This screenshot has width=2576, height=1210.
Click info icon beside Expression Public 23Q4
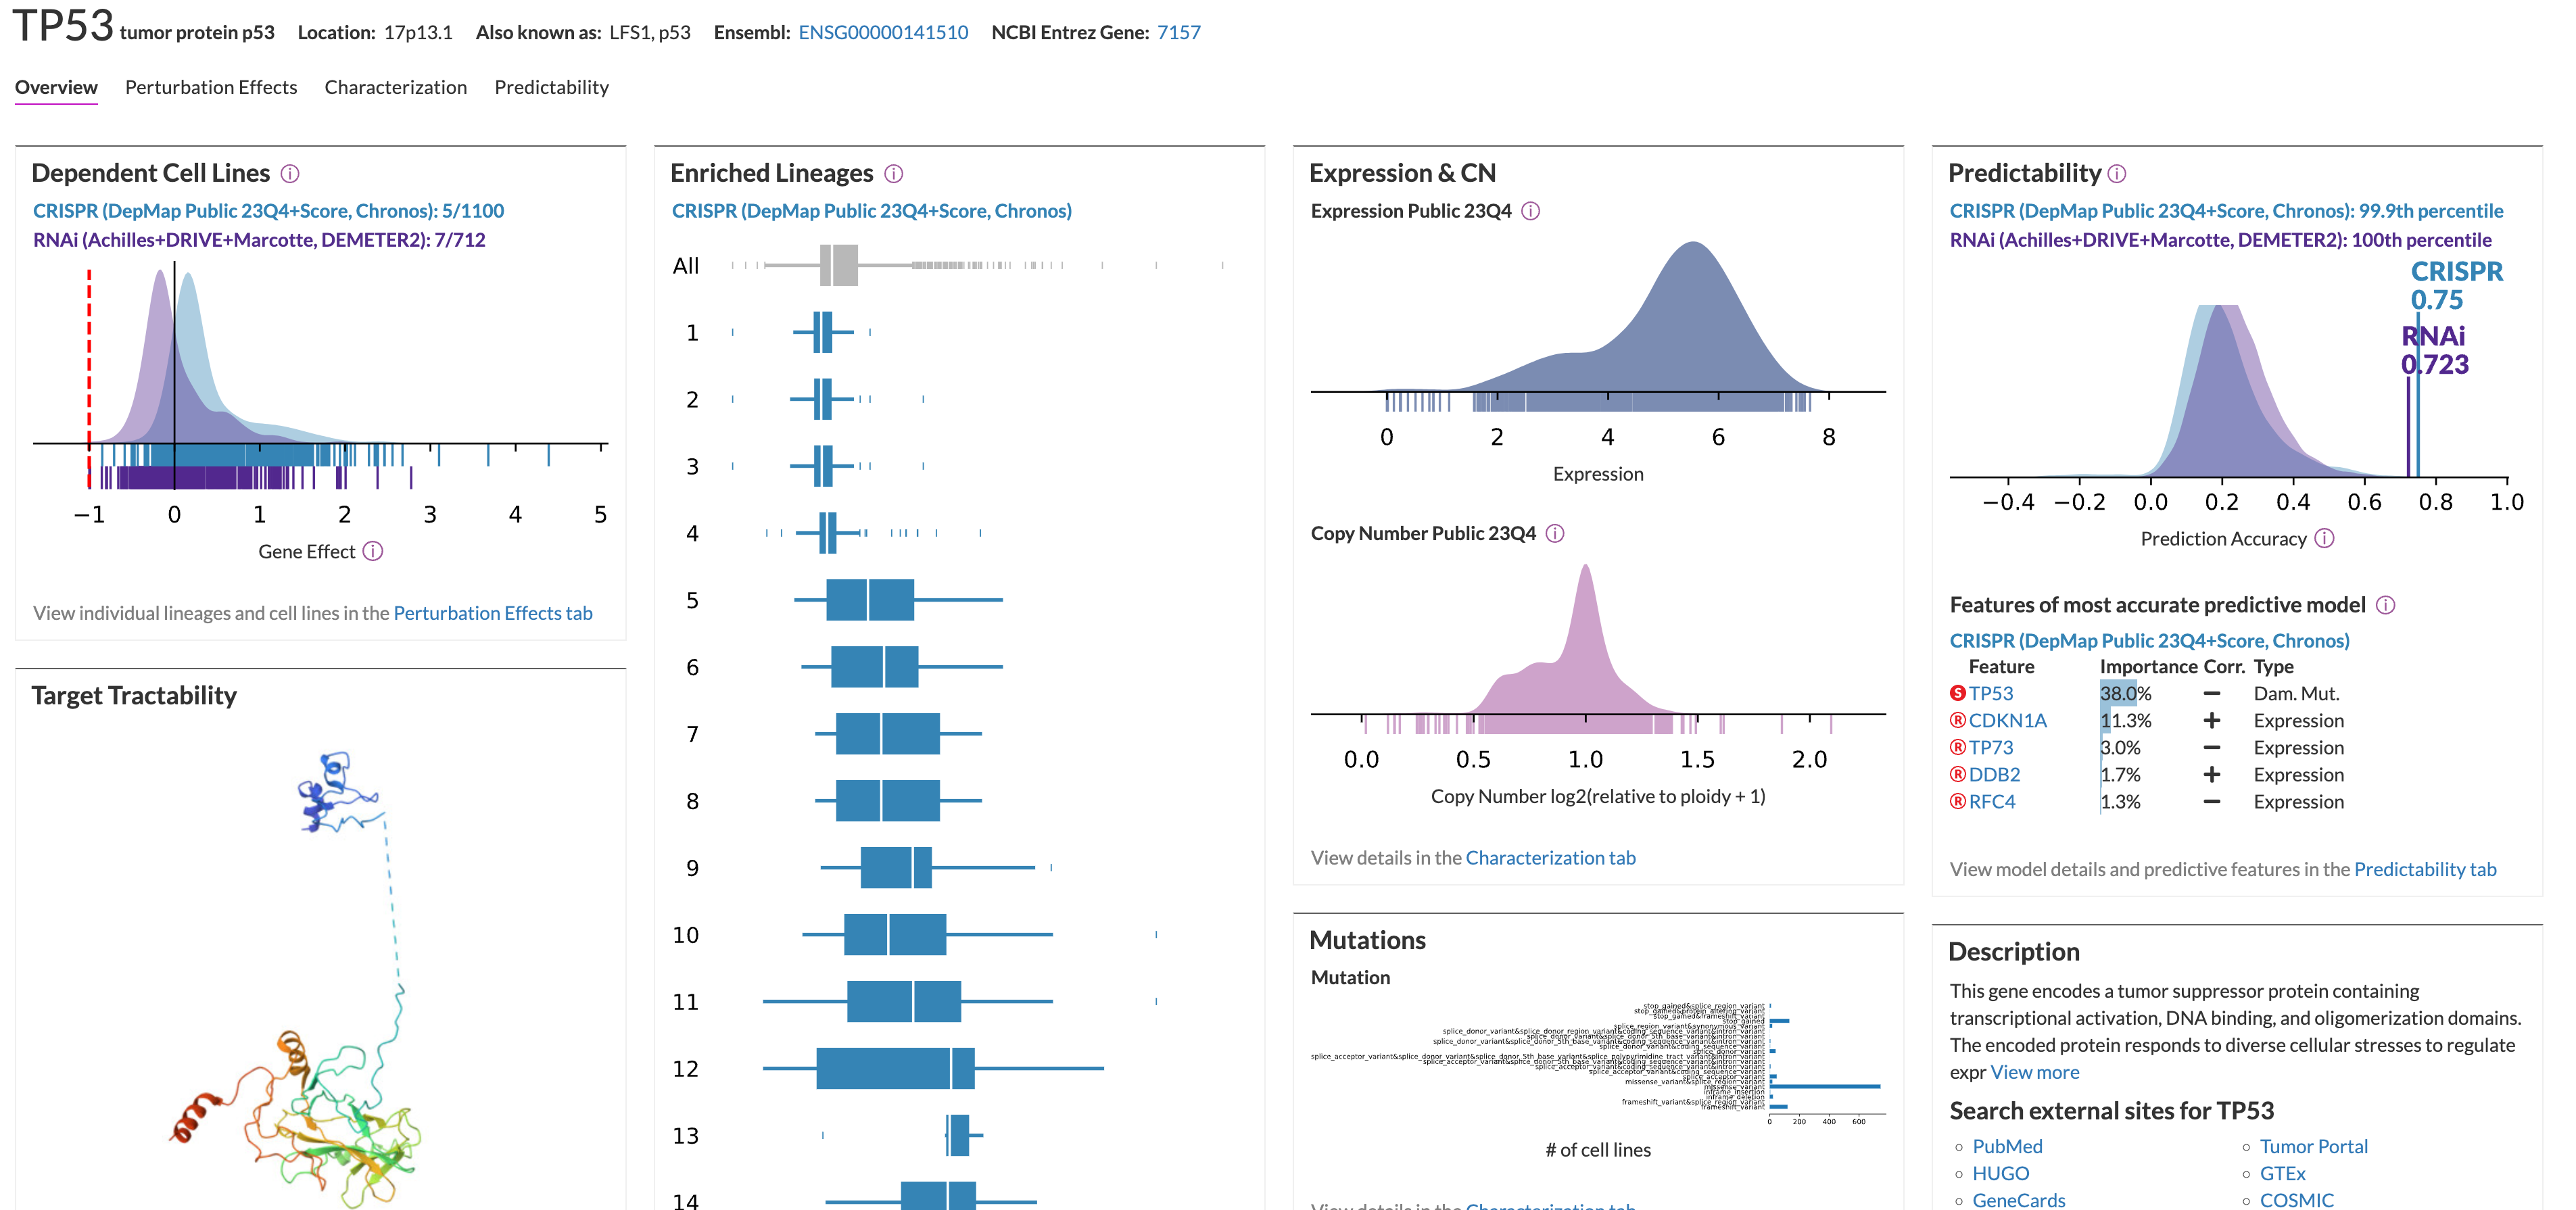1530,211
